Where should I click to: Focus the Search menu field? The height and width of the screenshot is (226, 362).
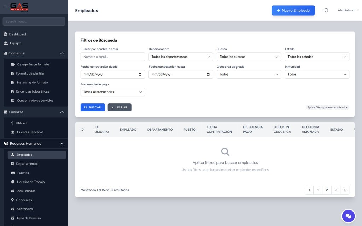point(34,22)
